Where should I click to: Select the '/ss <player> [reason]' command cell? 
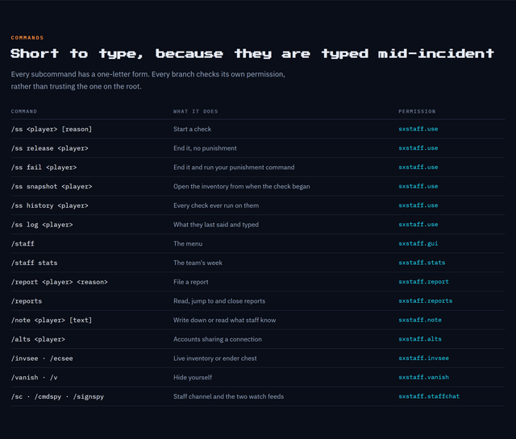click(52, 129)
